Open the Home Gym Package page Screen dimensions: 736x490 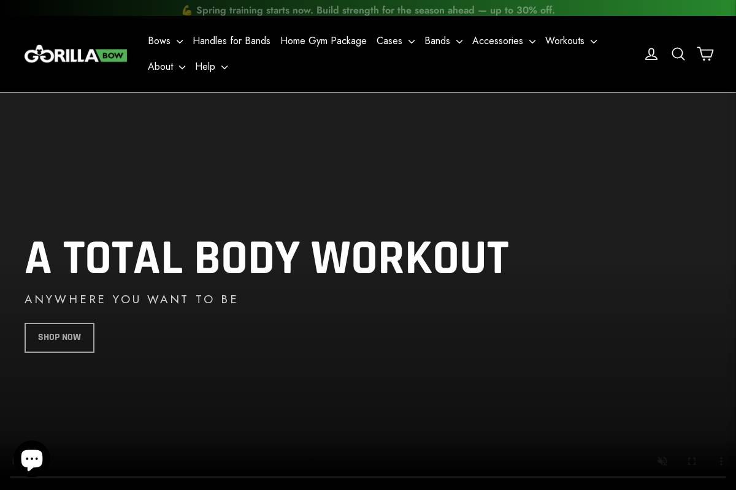[323, 41]
